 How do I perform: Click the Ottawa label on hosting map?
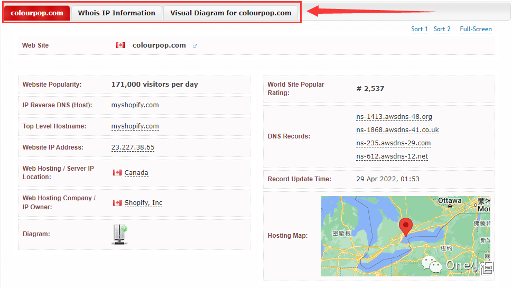[450, 200]
